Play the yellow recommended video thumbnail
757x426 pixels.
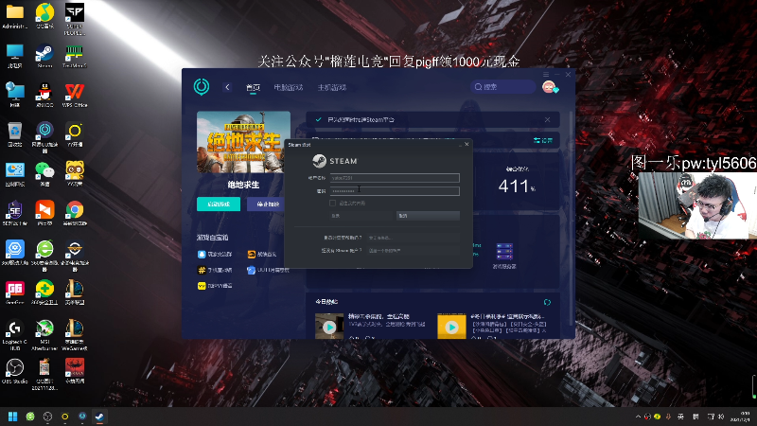tap(451, 327)
